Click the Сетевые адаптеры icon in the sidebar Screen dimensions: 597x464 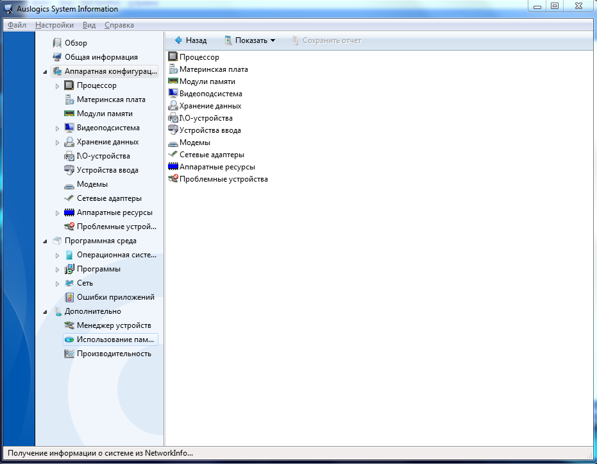[x=69, y=198]
